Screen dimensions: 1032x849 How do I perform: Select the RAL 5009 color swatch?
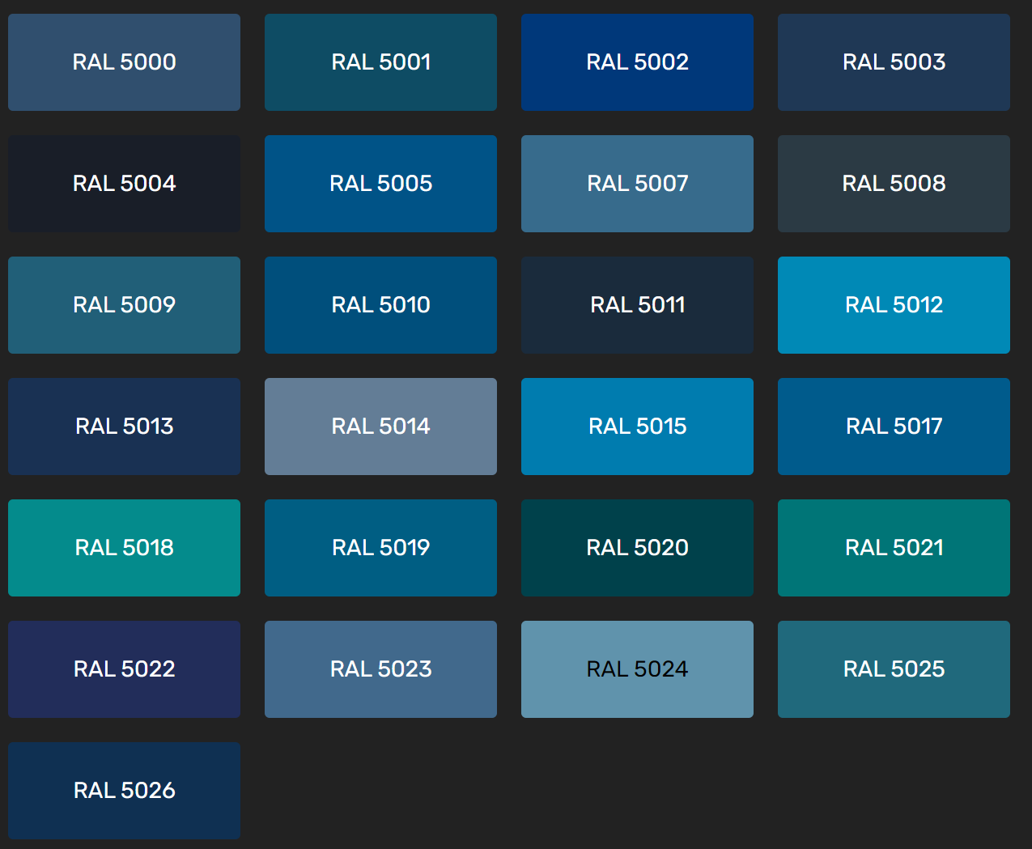124,305
